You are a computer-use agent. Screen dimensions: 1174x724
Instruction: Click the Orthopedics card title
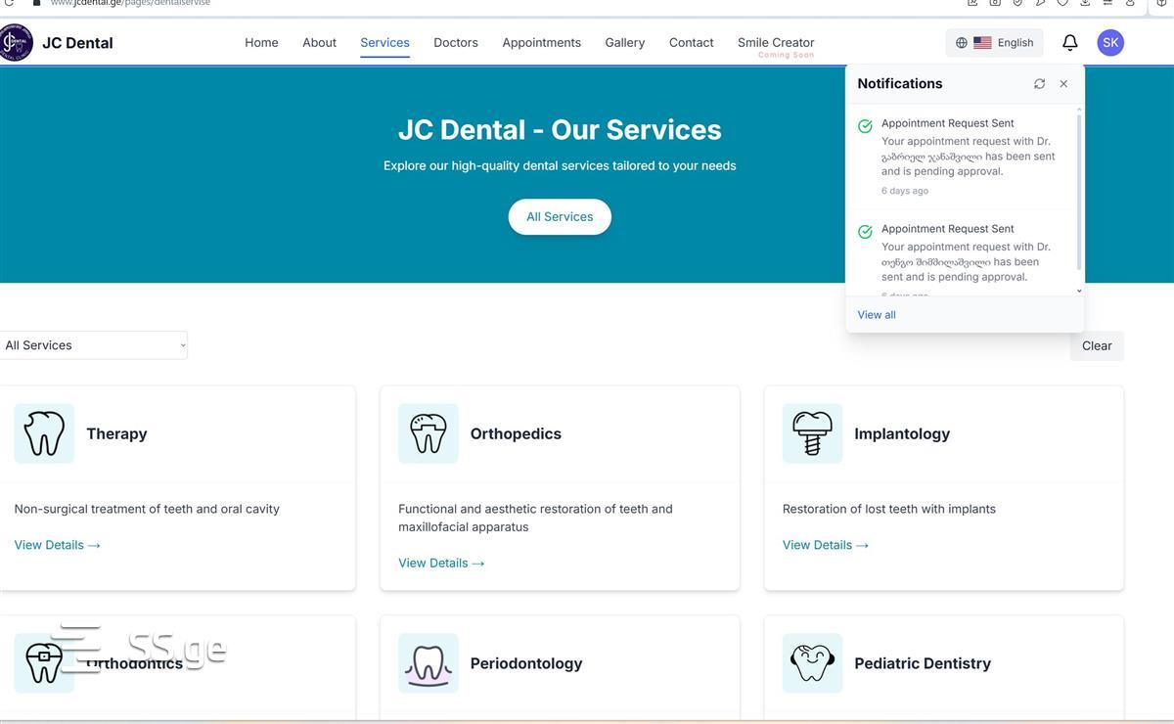tap(516, 433)
